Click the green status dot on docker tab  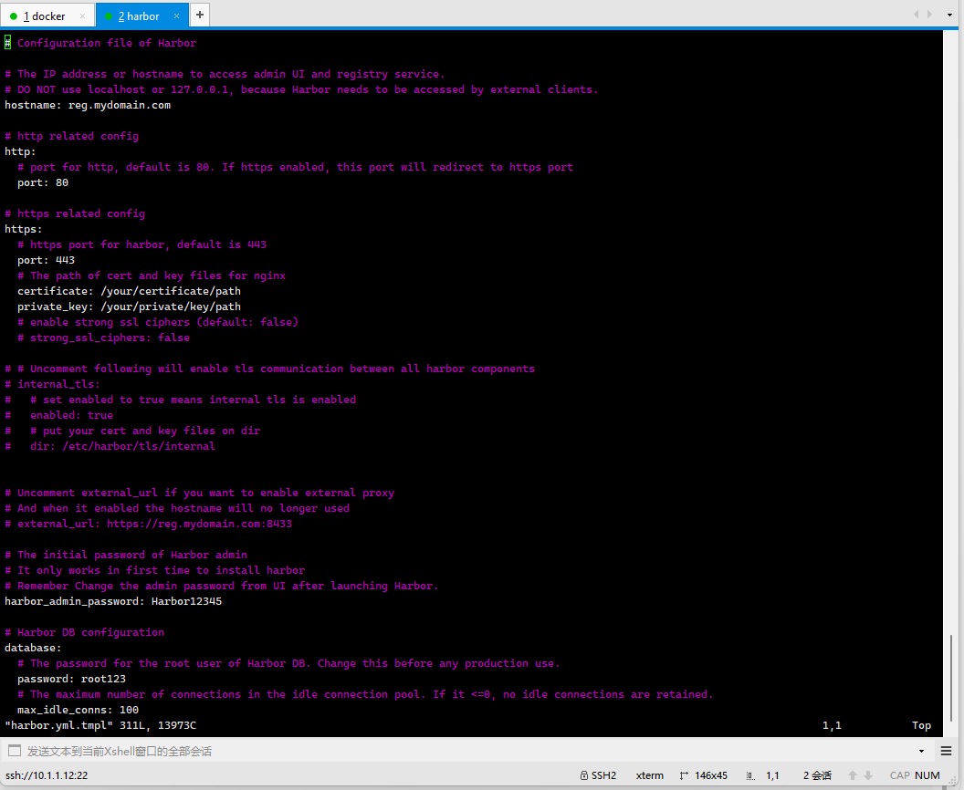(14, 16)
